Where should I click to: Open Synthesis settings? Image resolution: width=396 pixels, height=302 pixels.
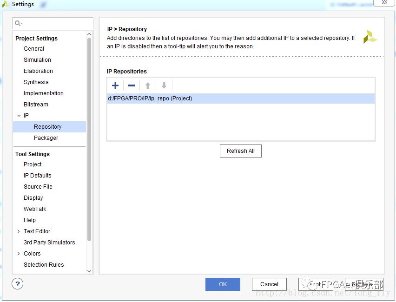[x=36, y=82]
